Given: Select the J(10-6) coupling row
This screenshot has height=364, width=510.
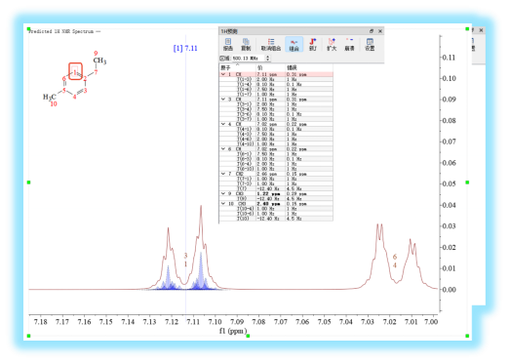Looking at the screenshot, I should [276, 214].
